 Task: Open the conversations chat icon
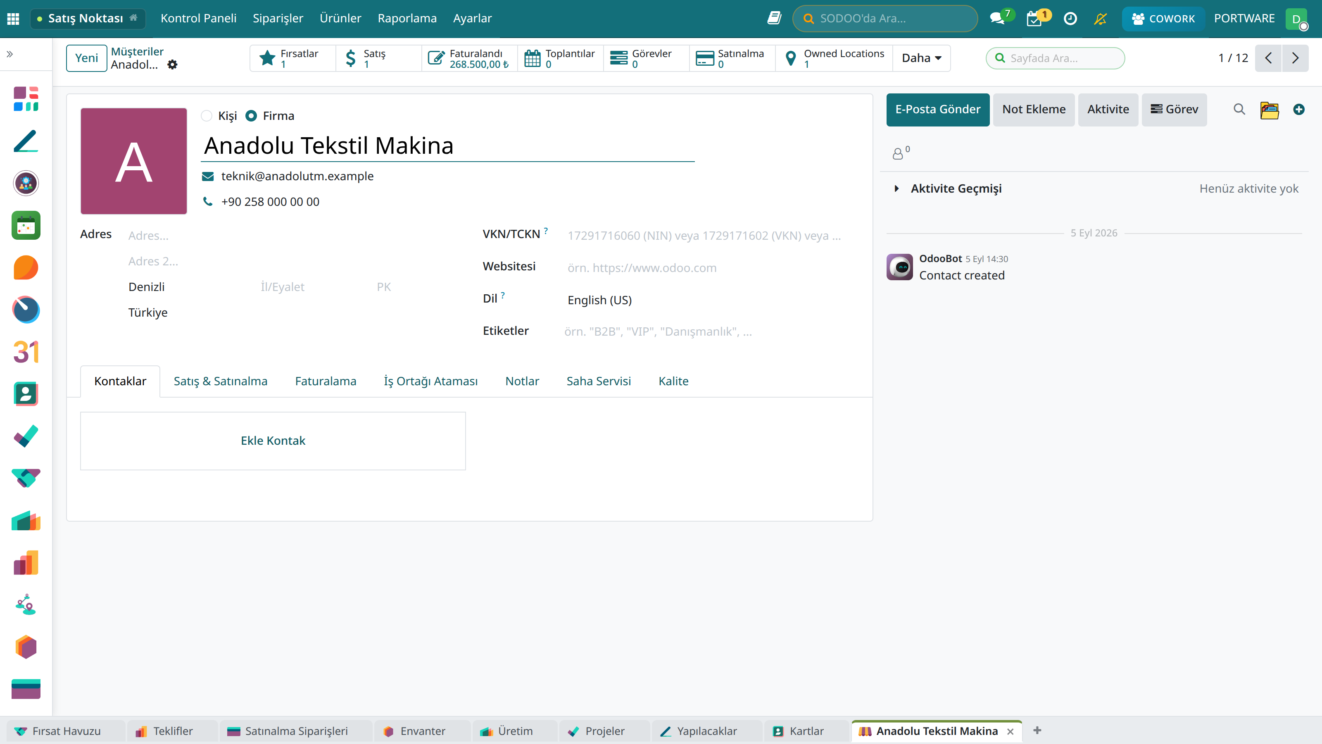(997, 19)
